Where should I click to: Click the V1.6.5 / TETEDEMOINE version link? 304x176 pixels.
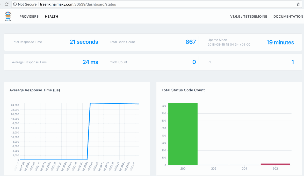pyautogui.click(x=249, y=17)
